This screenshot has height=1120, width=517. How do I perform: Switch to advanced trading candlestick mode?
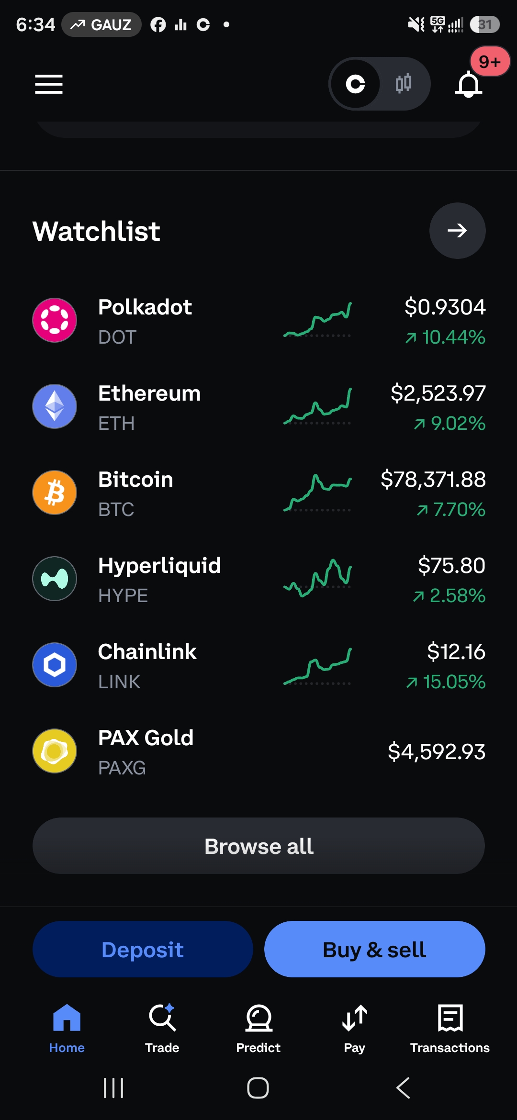click(404, 84)
